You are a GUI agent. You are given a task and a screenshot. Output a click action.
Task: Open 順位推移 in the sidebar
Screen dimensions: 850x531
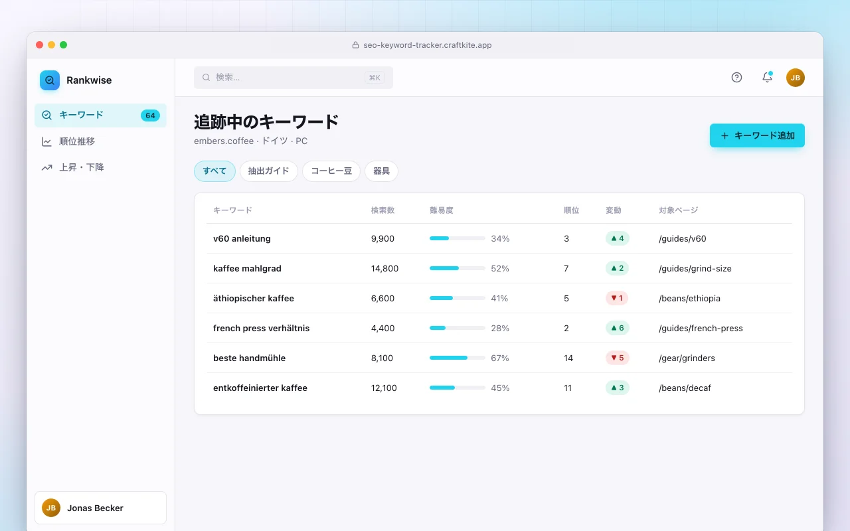(x=100, y=141)
